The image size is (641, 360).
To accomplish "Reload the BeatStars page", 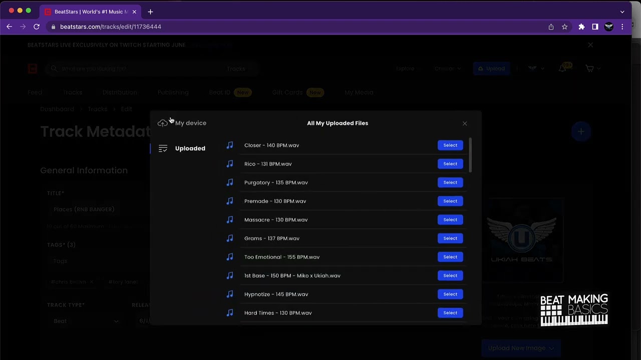I will point(37,26).
